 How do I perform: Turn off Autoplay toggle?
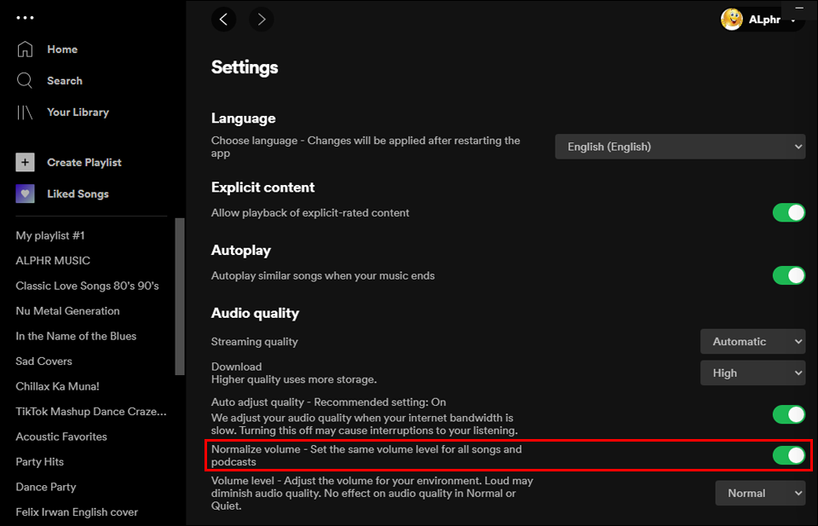point(789,275)
